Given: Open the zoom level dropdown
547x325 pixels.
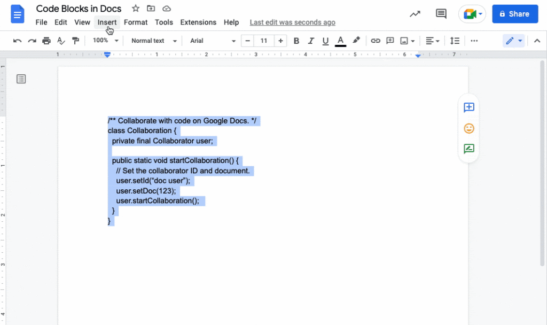Looking at the screenshot, I should point(105,41).
